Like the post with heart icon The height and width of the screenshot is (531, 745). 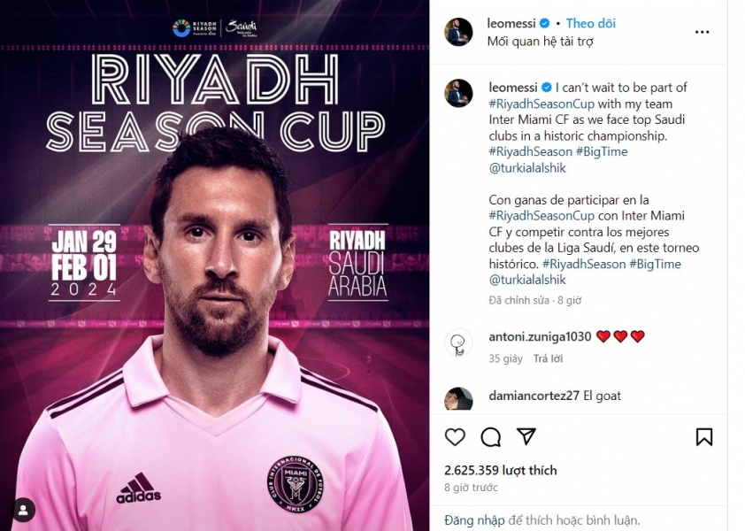[455, 436]
